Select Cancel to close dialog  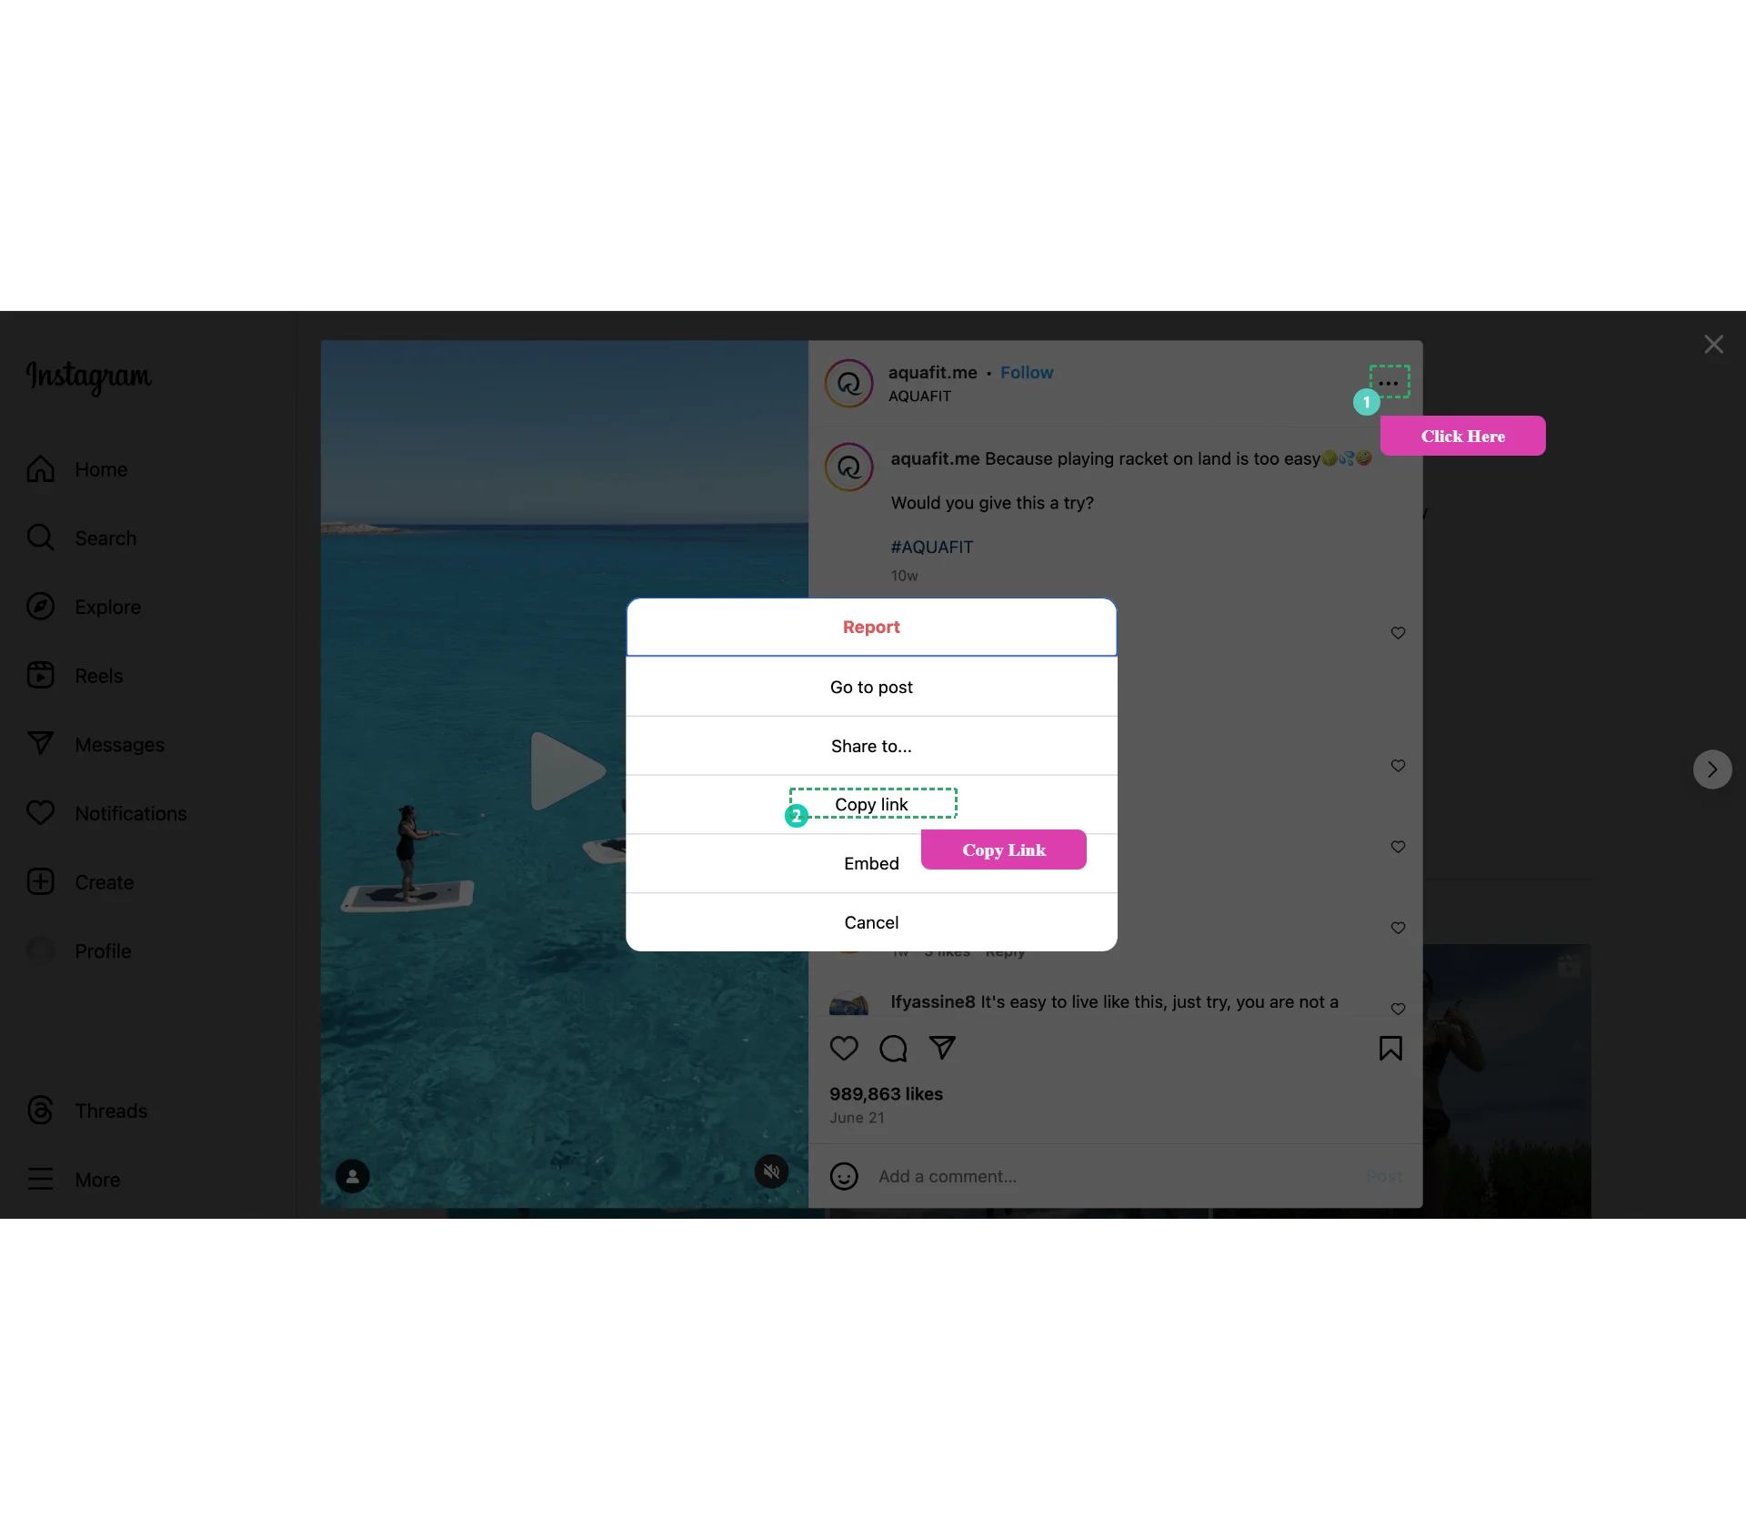[870, 922]
